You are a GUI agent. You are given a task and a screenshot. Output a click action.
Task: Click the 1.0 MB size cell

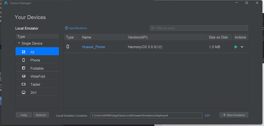(x=215, y=47)
